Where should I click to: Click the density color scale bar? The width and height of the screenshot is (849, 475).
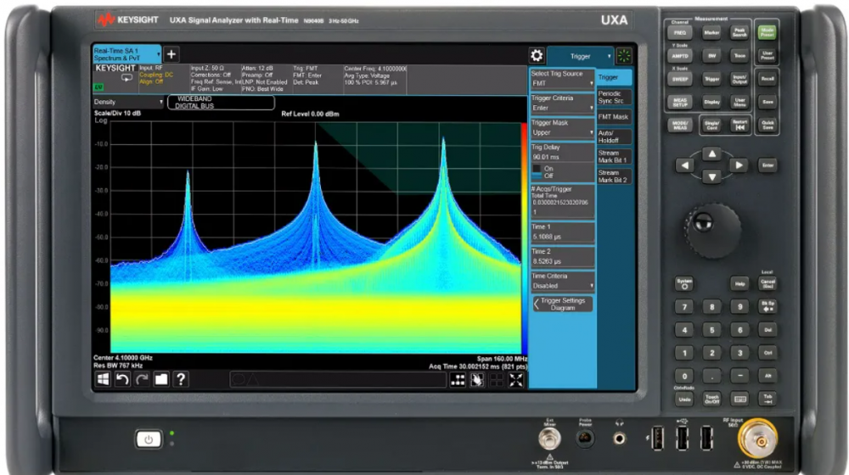(524, 238)
